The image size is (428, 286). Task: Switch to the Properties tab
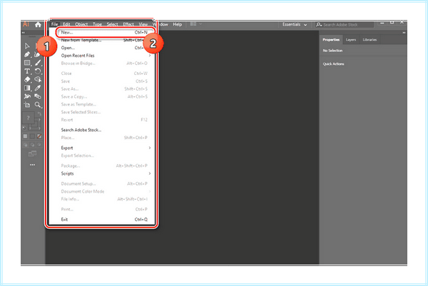tap(331, 39)
